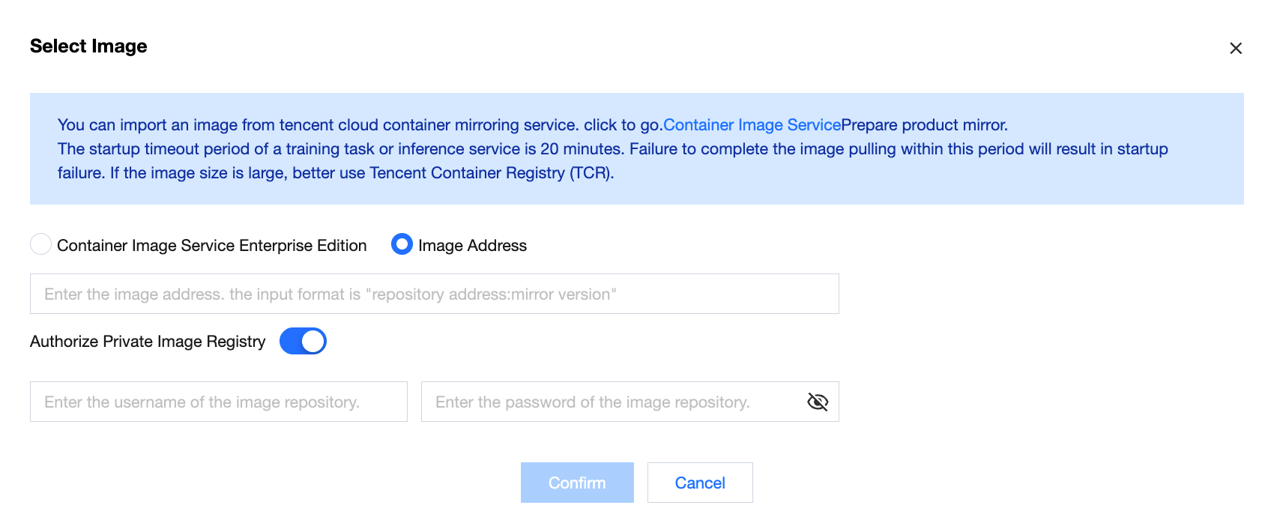Close the Select Image dialog
This screenshot has width=1274, height=529.
(1236, 49)
